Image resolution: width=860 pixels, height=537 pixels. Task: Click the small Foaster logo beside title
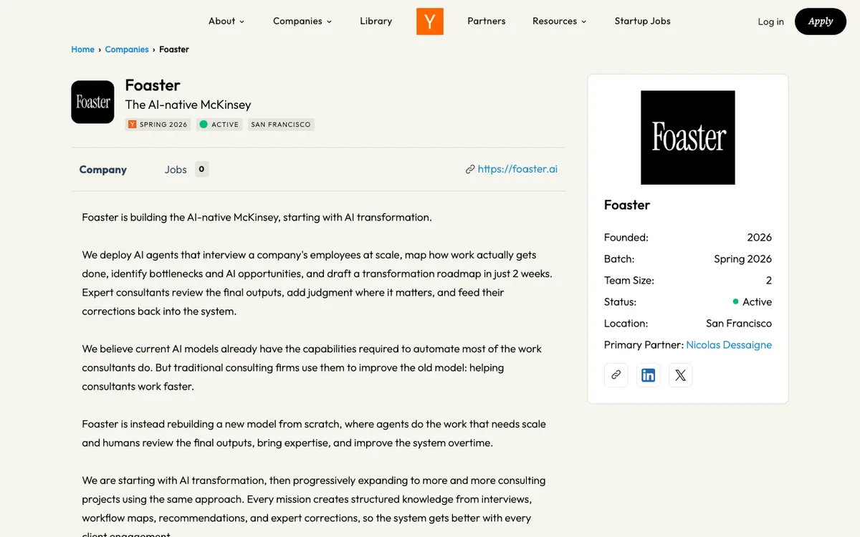point(92,102)
